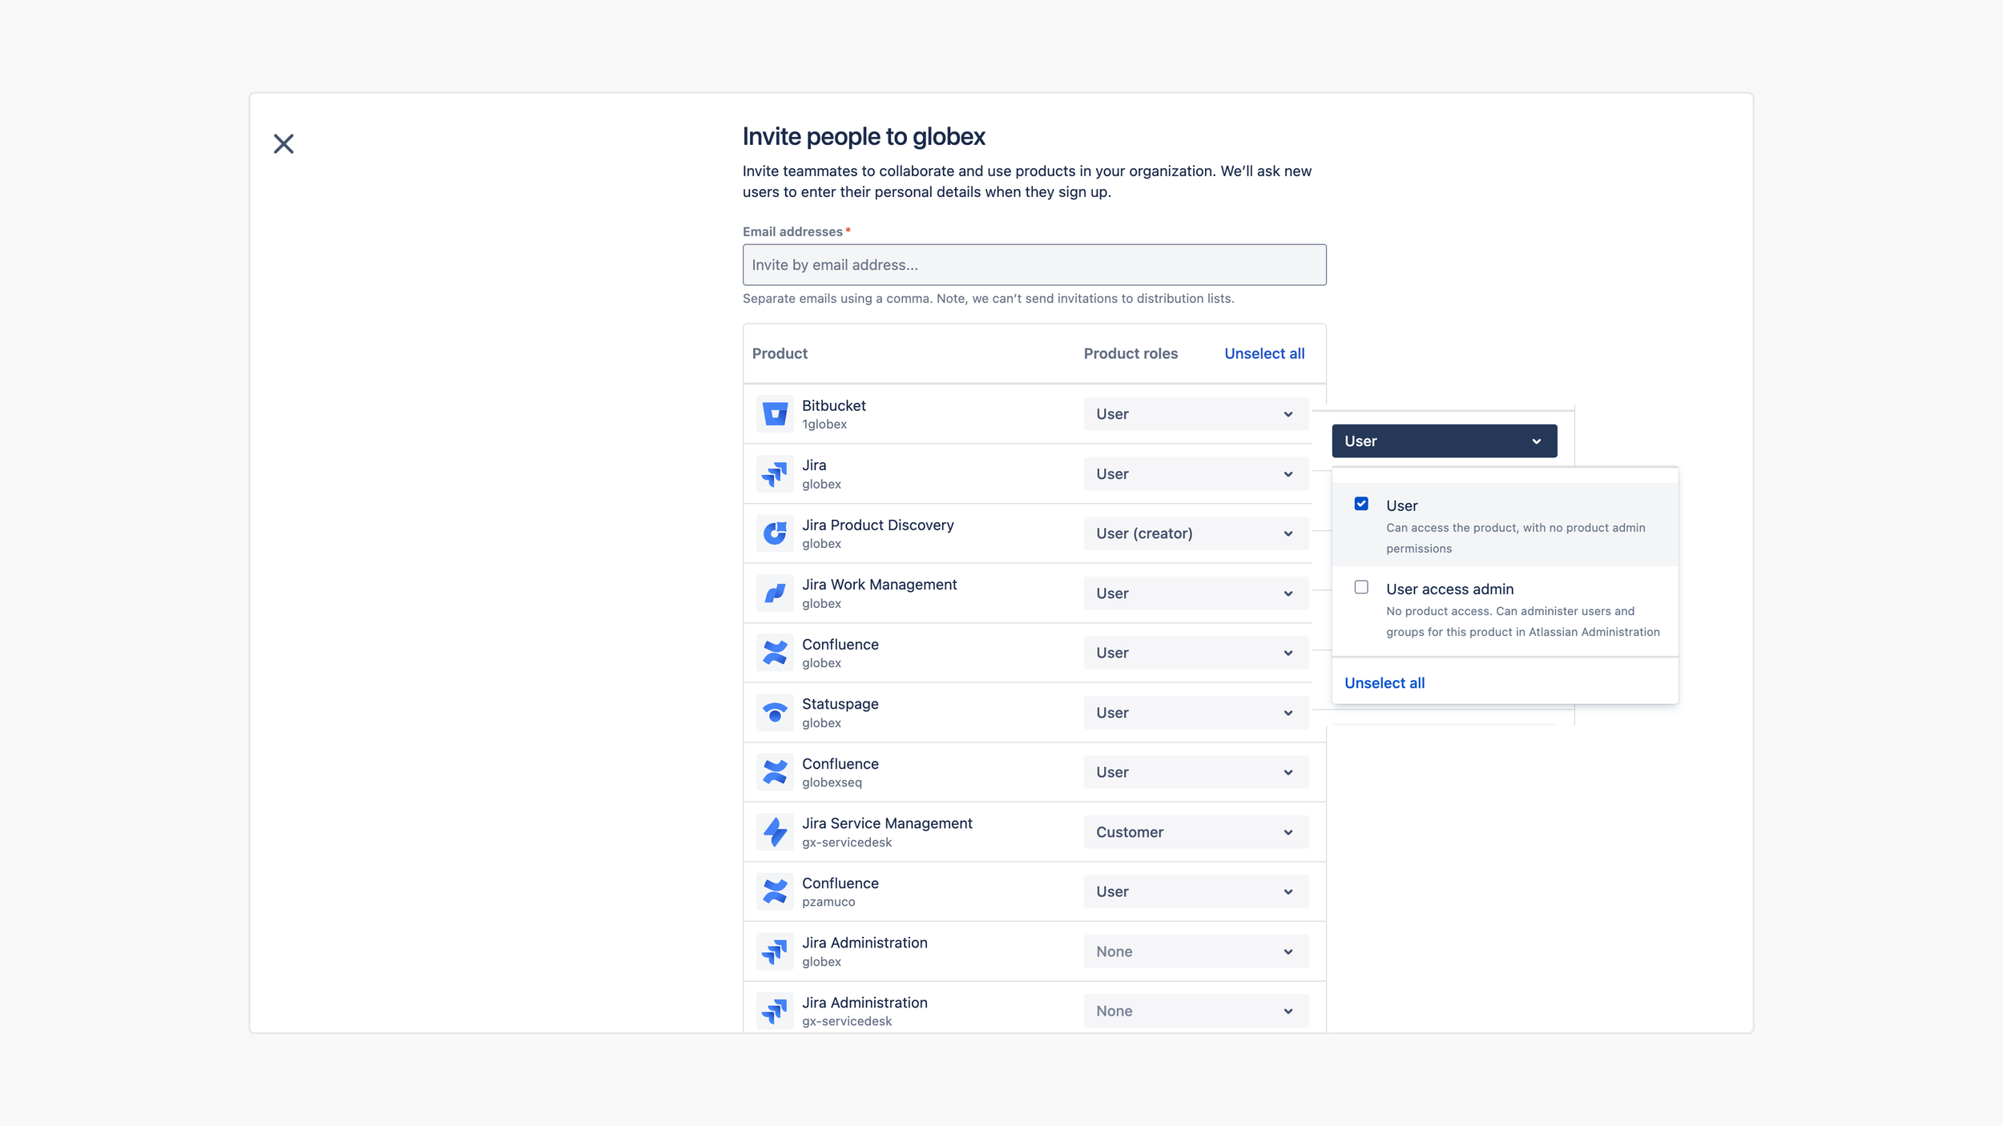
Task: Check the User access admin checkbox
Action: tap(1361, 587)
